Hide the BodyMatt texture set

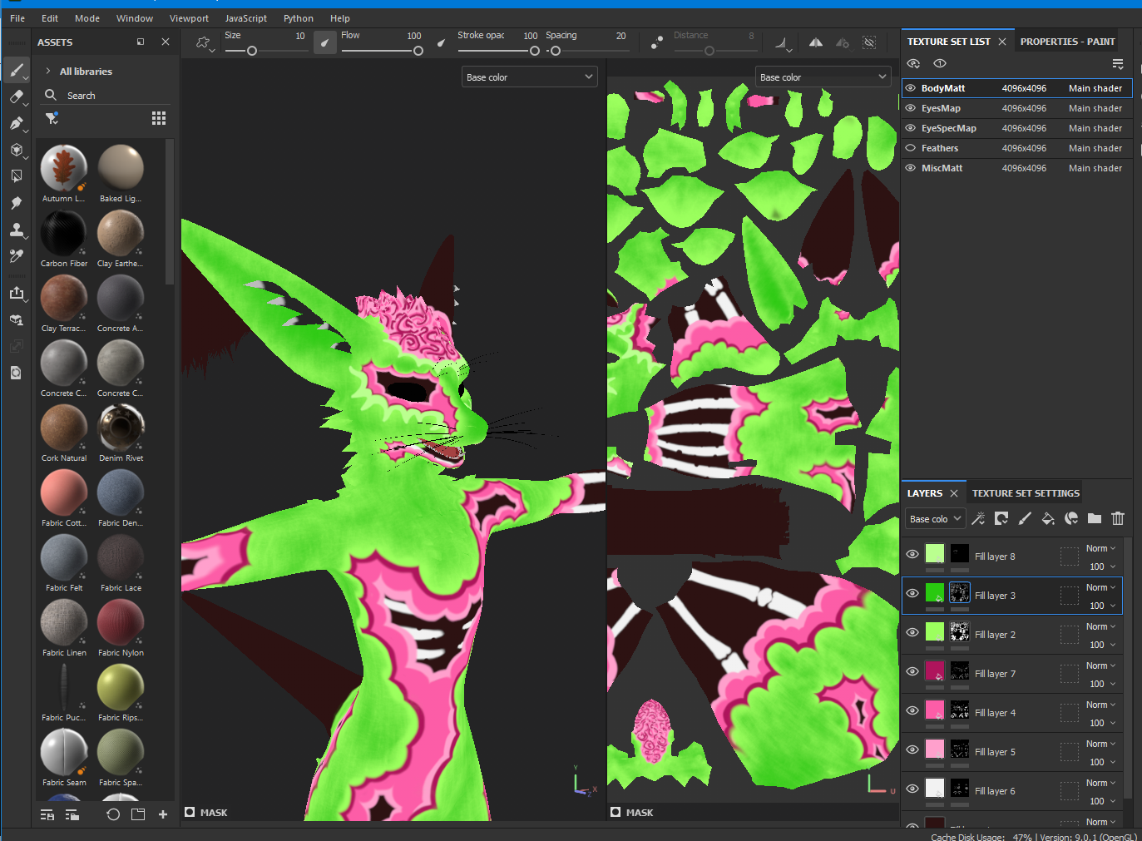click(x=911, y=88)
